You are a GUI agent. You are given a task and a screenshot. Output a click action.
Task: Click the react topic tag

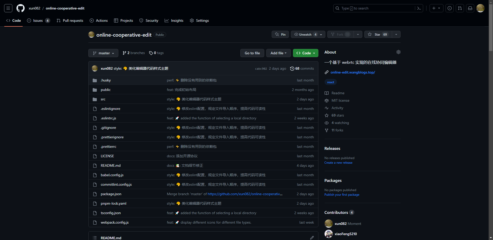click(x=330, y=82)
